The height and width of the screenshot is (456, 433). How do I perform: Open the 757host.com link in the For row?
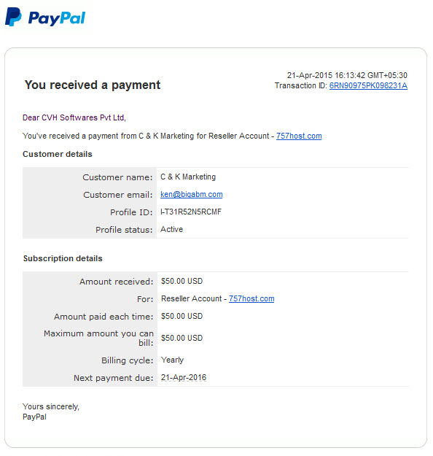pos(251,298)
